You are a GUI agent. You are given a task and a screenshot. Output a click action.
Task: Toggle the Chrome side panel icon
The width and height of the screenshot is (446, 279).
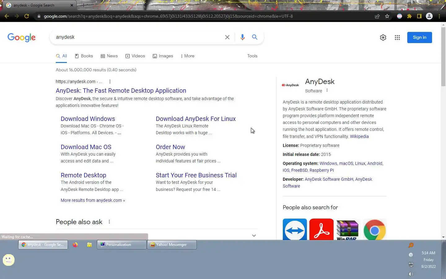pos(419,16)
